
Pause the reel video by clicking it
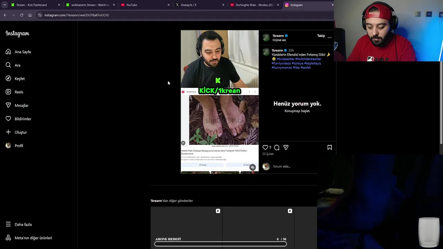(219, 102)
